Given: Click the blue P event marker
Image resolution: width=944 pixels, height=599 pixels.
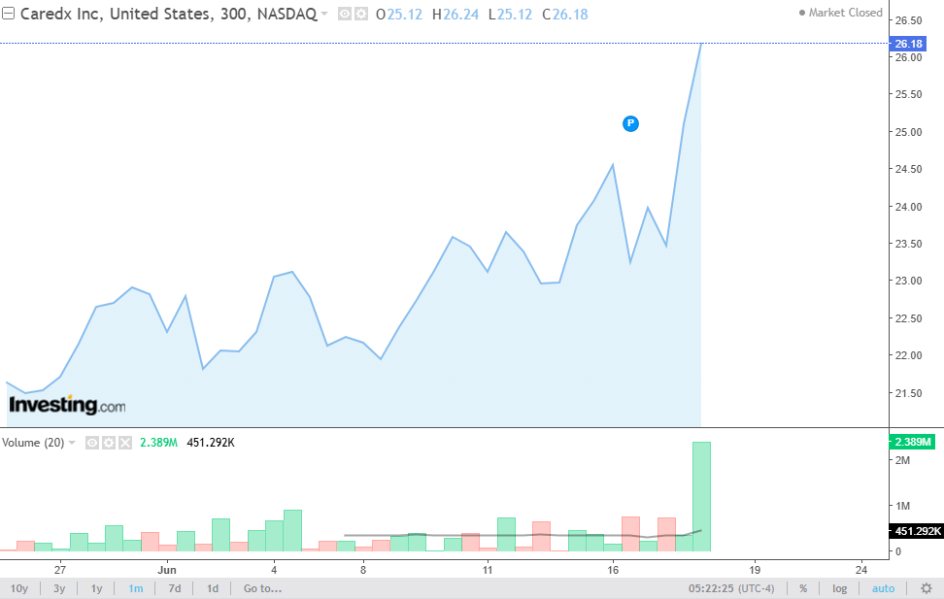Looking at the screenshot, I should click(630, 123).
